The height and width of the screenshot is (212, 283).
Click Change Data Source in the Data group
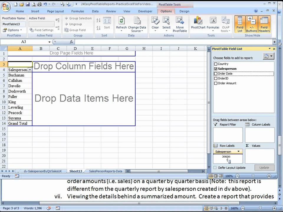tap(137, 24)
